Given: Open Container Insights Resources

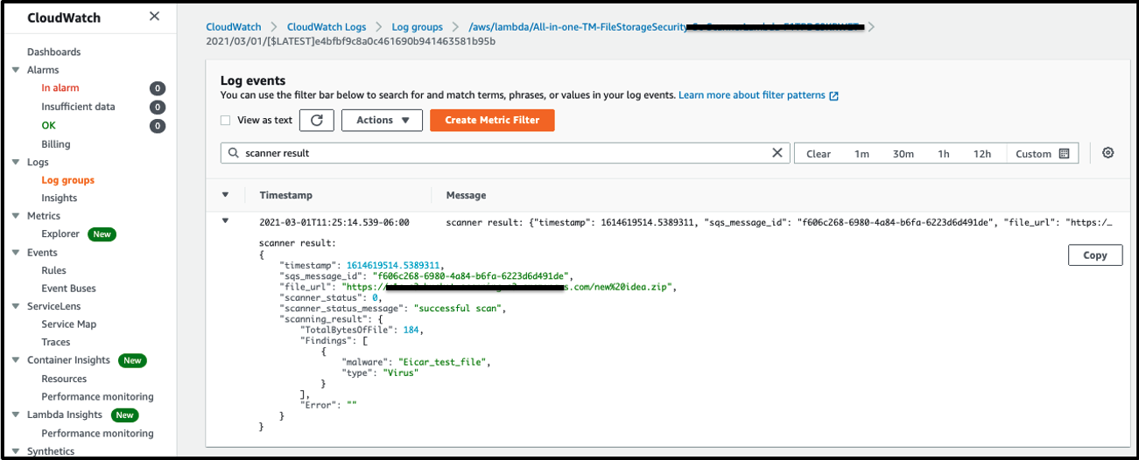Looking at the screenshot, I should click(x=64, y=379).
